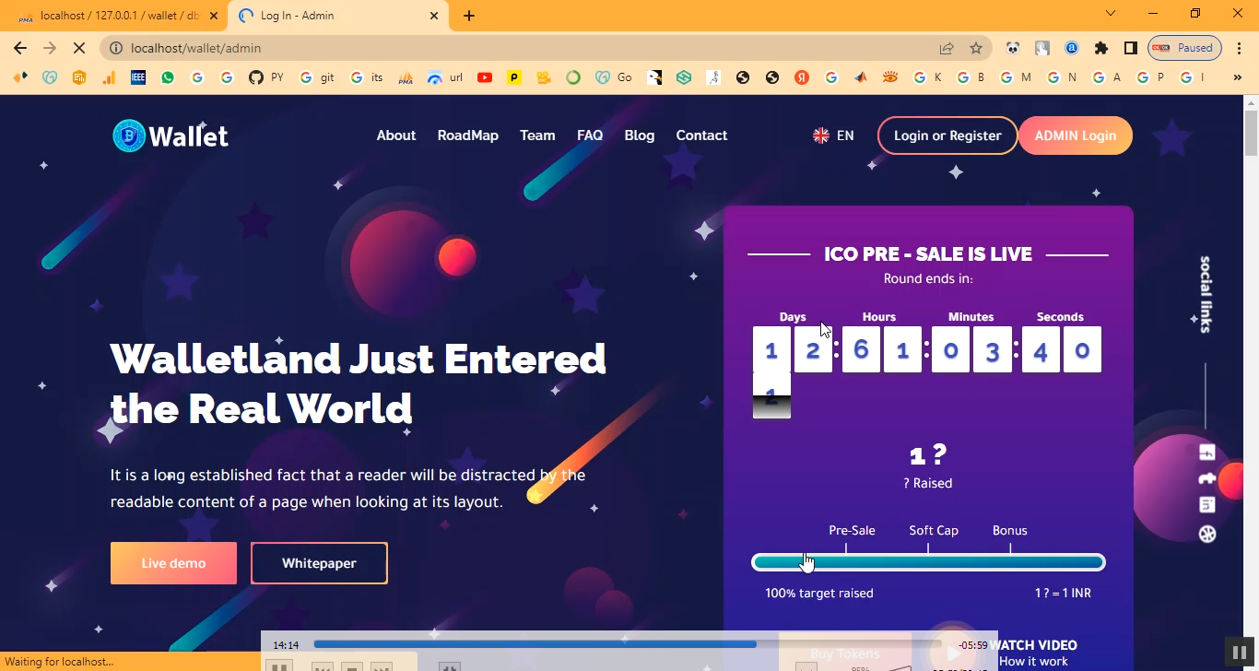Open the 'its' Google bookmark

[367, 78]
